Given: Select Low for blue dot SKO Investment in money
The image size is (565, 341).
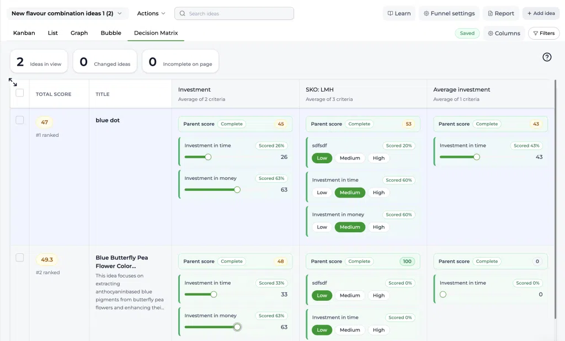Looking at the screenshot, I should click(322, 227).
